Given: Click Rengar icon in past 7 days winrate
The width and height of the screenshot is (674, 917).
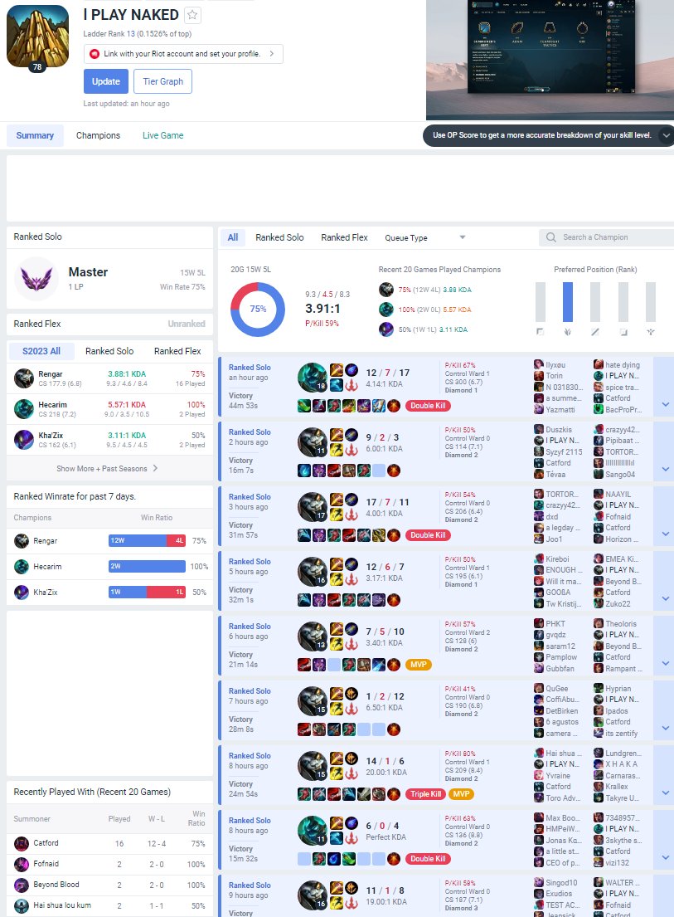Looking at the screenshot, I should tap(22, 541).
